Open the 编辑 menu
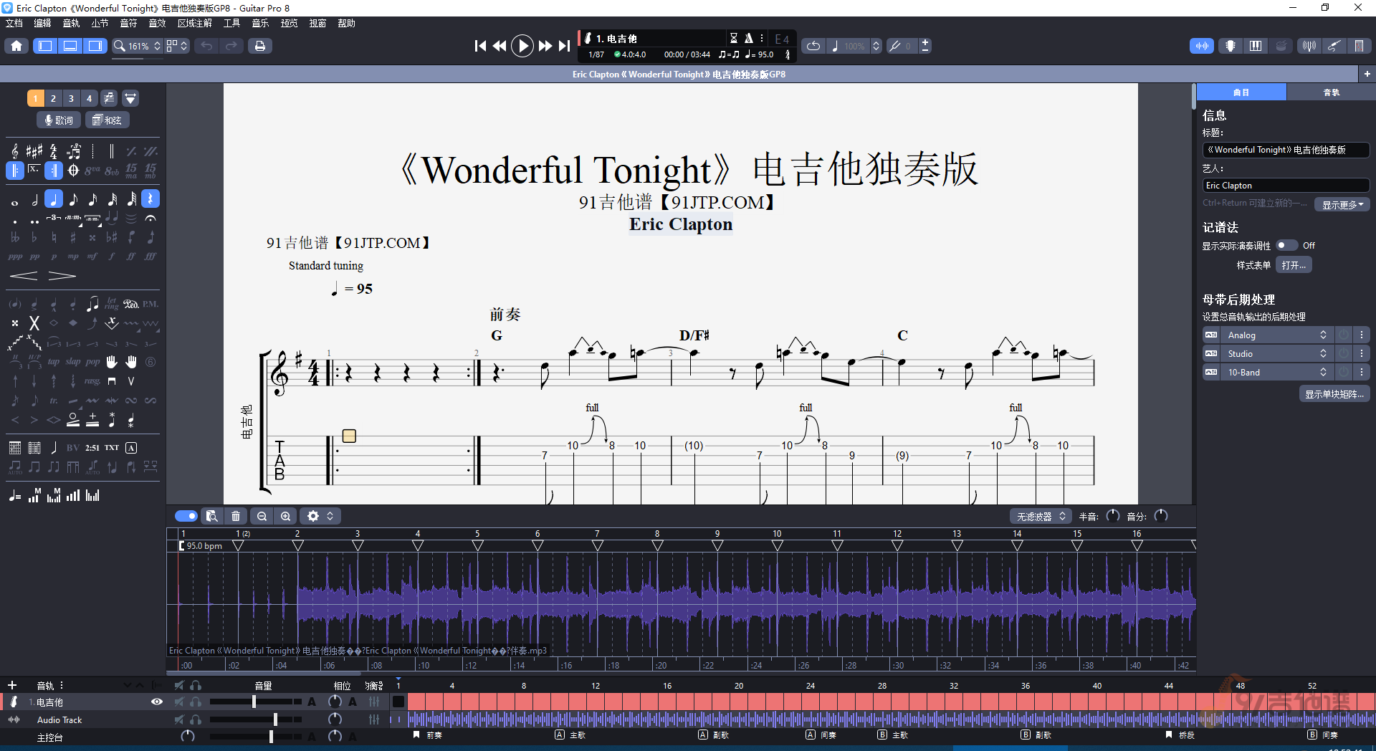 tap(42, 23)
